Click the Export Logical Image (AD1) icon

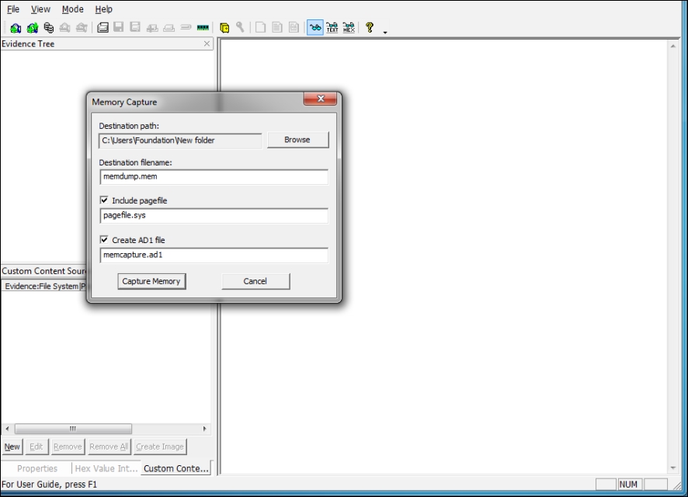135,28
